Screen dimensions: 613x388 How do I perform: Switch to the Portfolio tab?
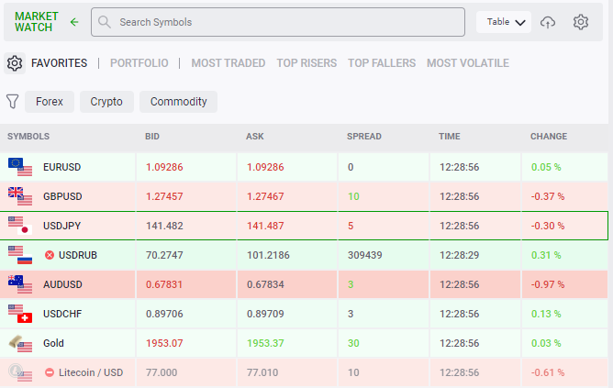pyautogui.click(x=139, y=63)
